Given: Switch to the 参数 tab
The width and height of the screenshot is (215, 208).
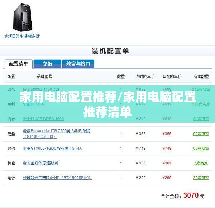Looking at the screenshot, I should pyautogui.click(x=47, y=64).
